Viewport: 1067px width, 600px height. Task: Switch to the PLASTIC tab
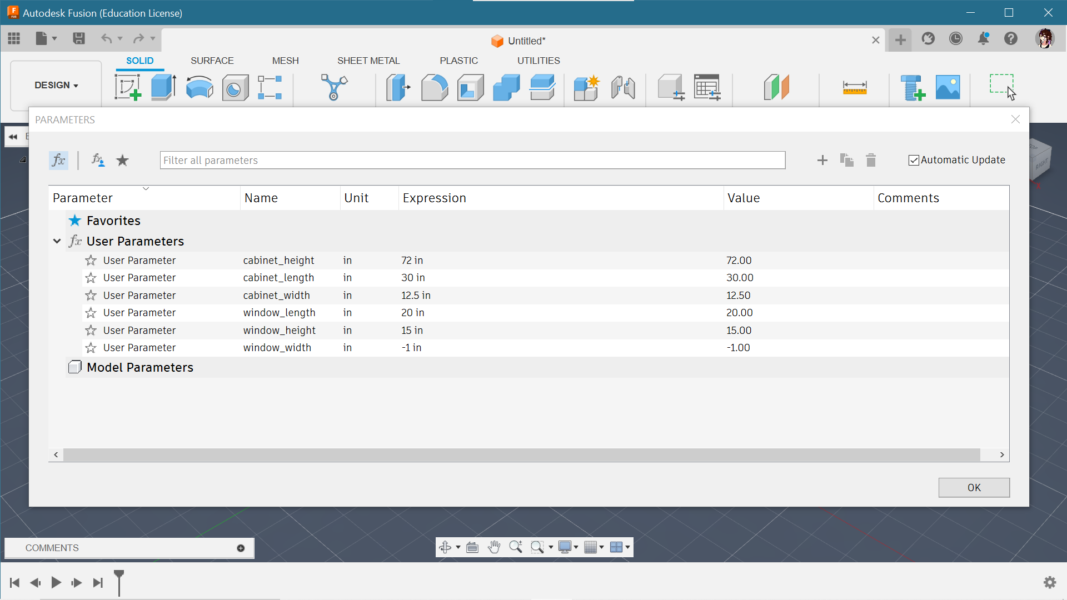tap(459, 61)
